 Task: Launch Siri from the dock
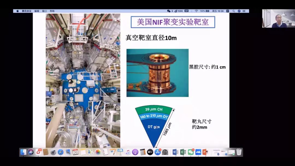(x=31, y=152)
